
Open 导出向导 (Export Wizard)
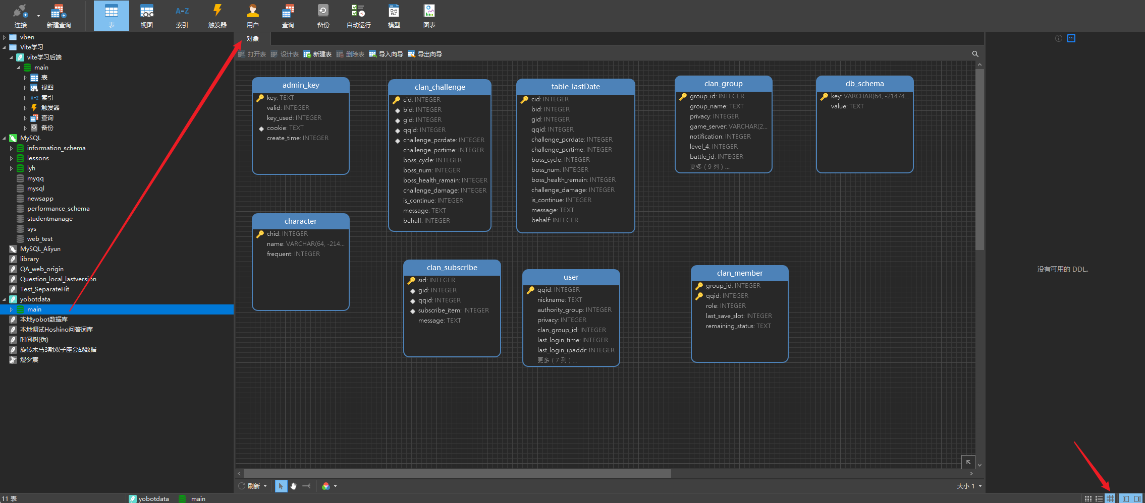(425, 54)
